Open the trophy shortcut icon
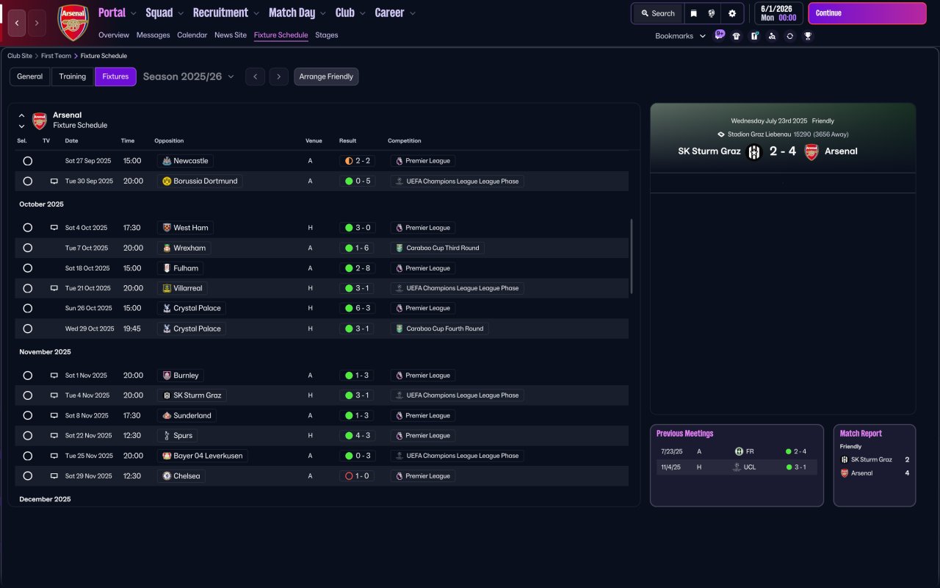Image resolution: width=940 pixels, height=588 pixels. click(x=808, y=36)
